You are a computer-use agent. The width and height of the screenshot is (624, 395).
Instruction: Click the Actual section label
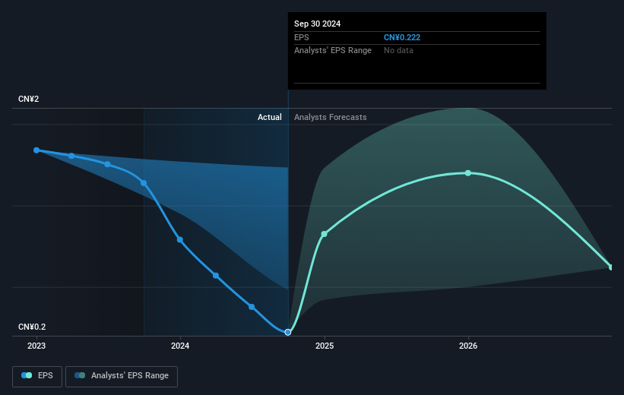[x=269, y=117]
